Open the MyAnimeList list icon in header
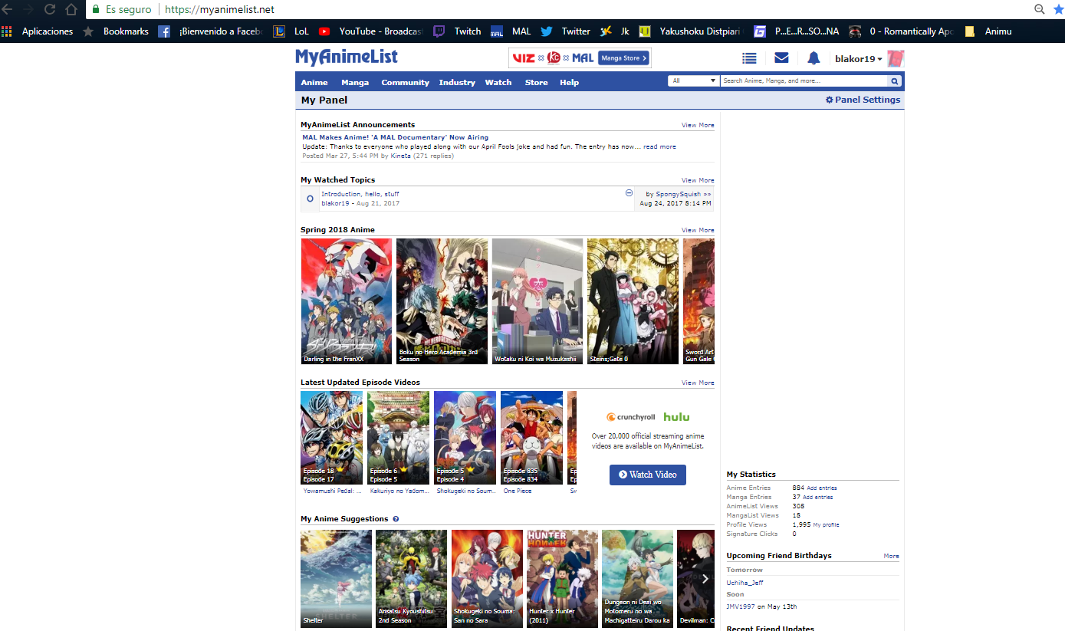Image resolution: width=1065 pixels, height=631 pixels. coord(749,58)
